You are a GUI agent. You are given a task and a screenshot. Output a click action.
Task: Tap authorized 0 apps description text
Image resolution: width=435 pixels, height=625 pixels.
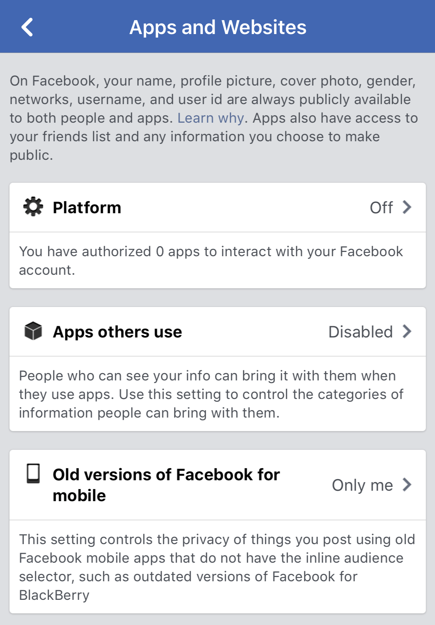coord(211,261)
